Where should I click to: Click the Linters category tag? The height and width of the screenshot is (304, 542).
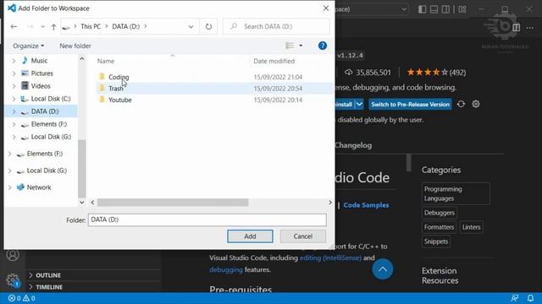click(x=471, y=227)
